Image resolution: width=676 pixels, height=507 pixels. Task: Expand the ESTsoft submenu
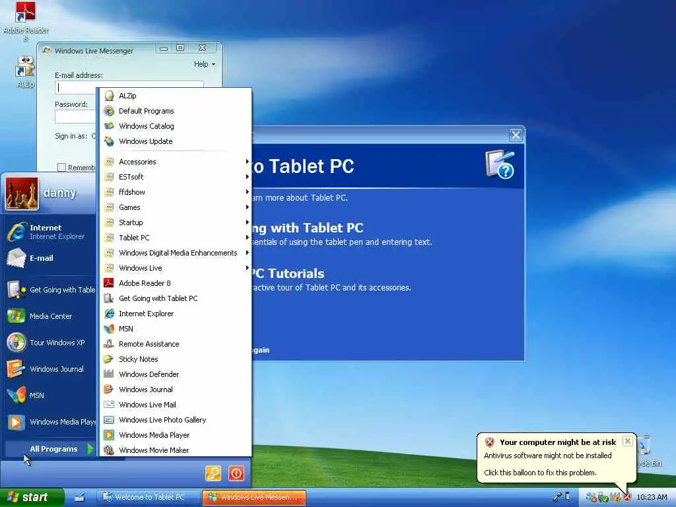[176, 177]
